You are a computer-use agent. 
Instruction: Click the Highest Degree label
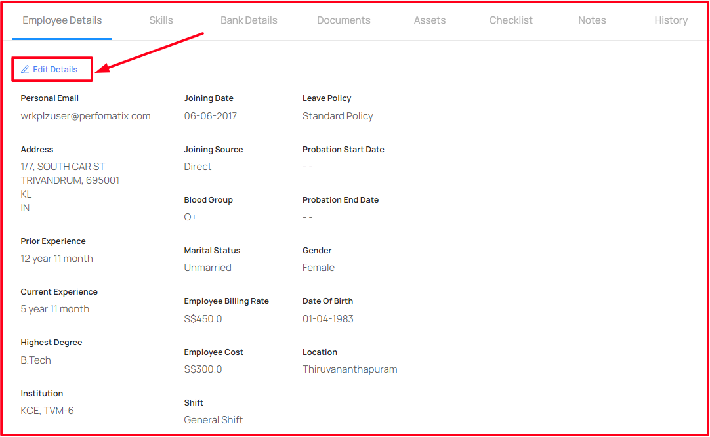(x=51, y=343)
